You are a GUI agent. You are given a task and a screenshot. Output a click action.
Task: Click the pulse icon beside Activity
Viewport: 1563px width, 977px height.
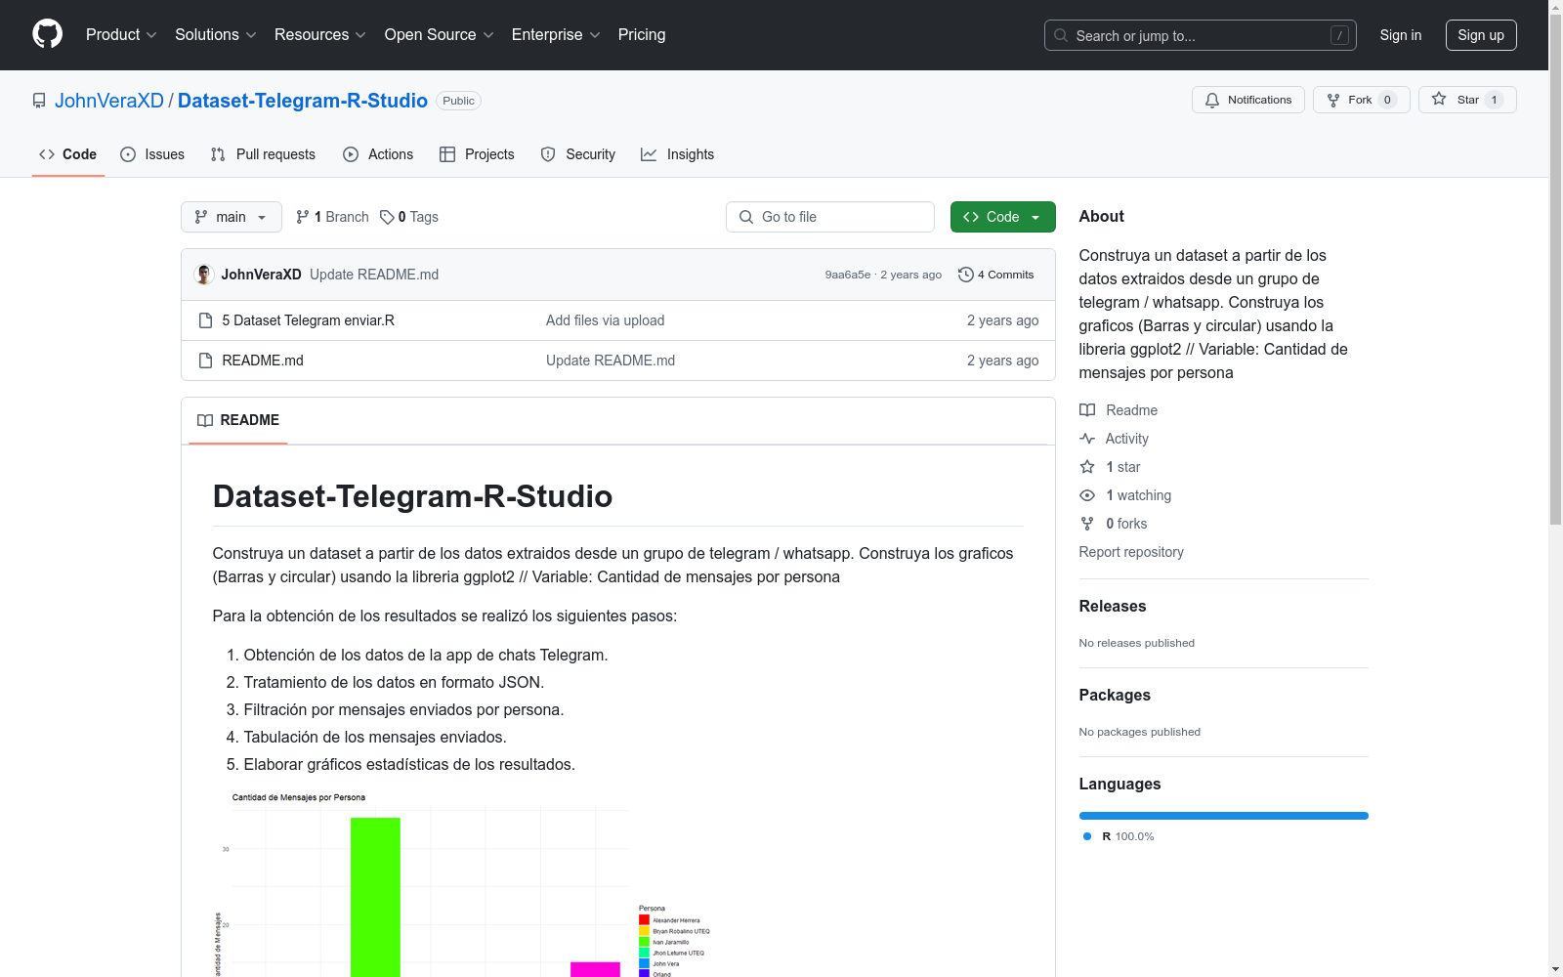click(x=1087, y=439)
